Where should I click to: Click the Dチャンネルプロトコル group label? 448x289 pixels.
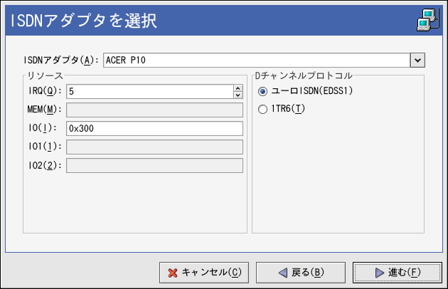click(303, 75)
